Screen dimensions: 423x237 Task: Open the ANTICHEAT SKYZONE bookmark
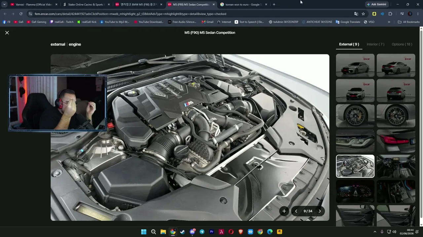(317, 22)
